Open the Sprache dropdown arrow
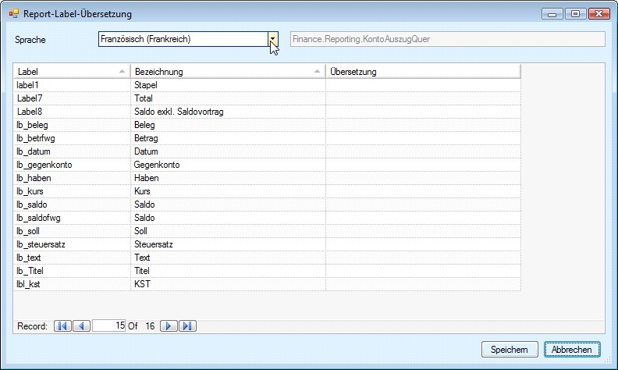The image size is (618, 370). pyautogui.click(x=273, y=39)
